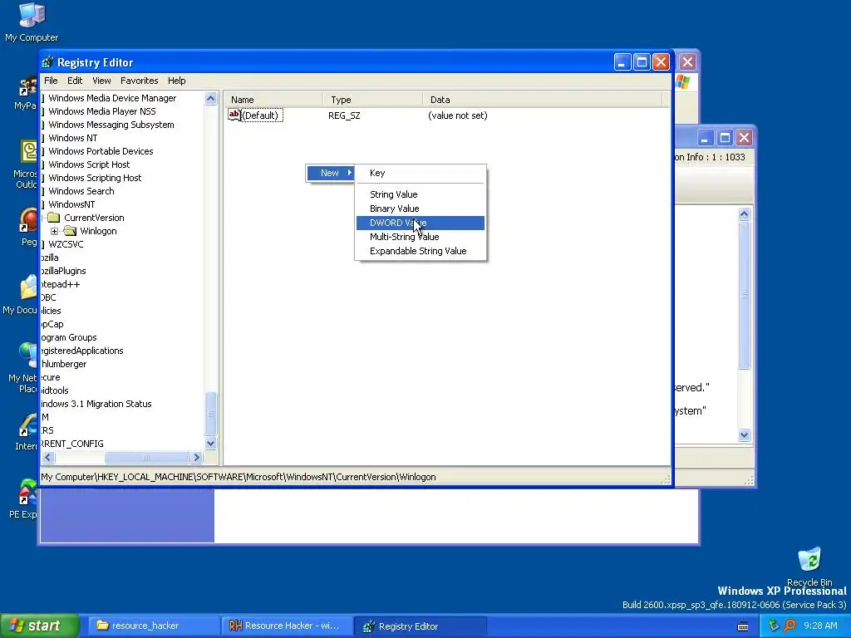Open the Favorites menu
Screen dimensions: 851x638
pos(140,81)
